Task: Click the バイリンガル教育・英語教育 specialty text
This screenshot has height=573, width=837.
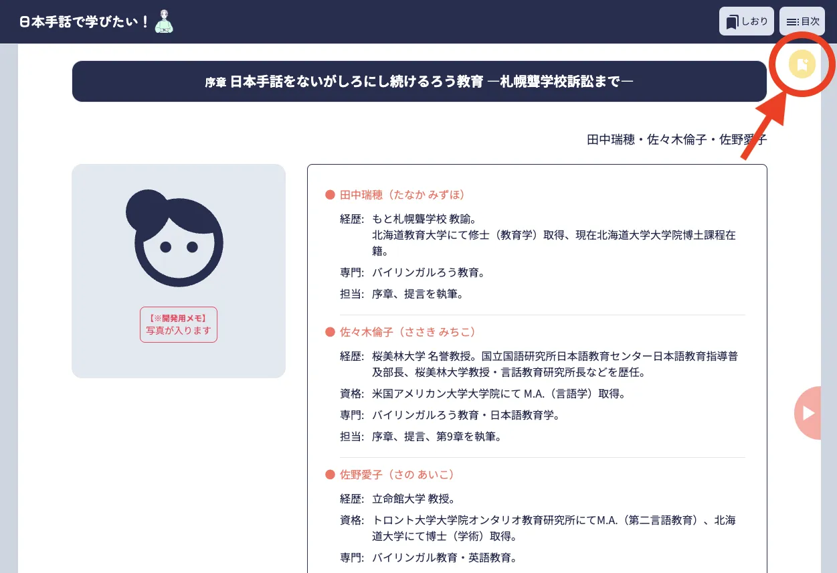Action: click(x=444, y=558)
